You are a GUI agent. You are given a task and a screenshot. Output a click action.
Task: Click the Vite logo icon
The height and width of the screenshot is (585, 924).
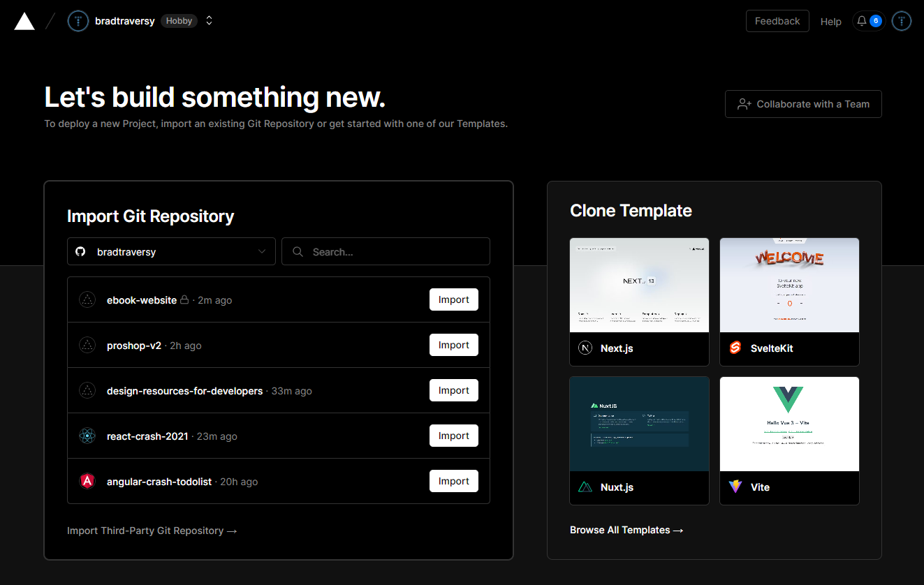click(735, 487)
